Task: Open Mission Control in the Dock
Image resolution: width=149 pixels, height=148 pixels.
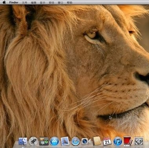Action: click(x=44, y=141)
